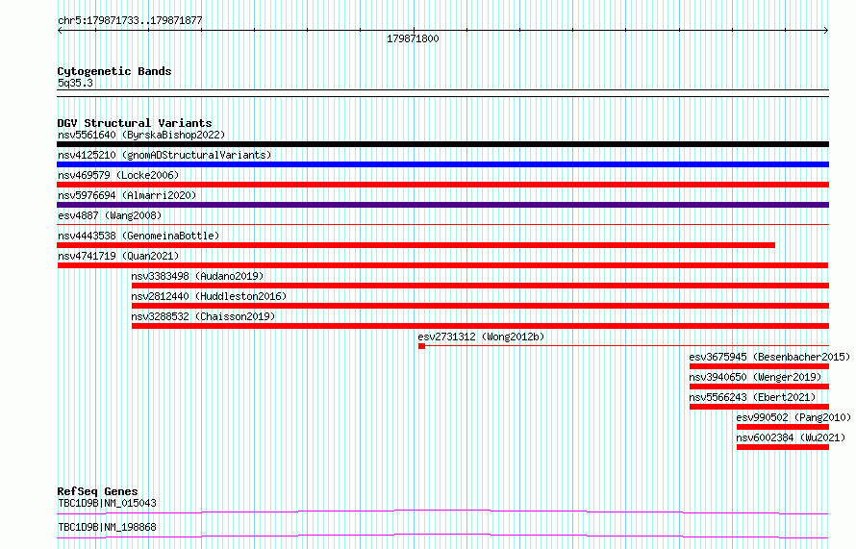Click the nsv469579 (Locke2006) label

118,175
